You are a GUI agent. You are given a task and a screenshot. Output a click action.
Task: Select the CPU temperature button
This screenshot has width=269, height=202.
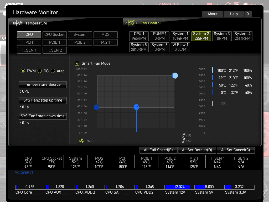[29, 34]
